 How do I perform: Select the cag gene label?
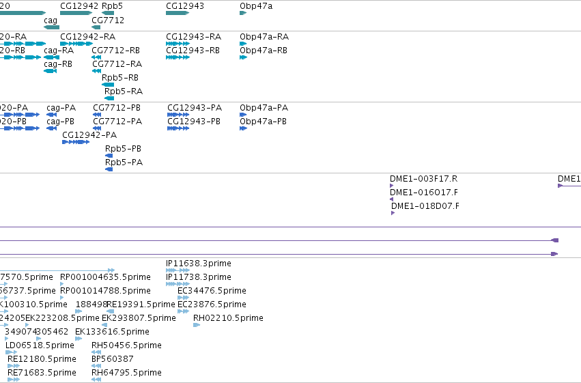51,20
